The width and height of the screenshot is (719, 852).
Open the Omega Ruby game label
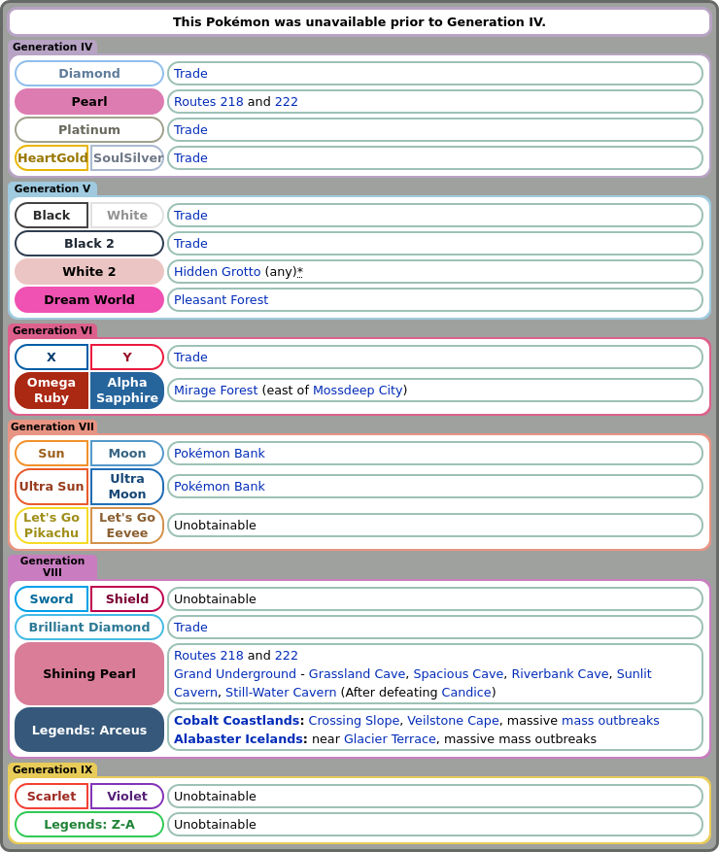(x=51, y=391)
